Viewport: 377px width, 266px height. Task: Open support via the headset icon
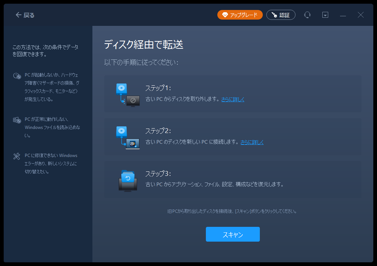[307, 15]
